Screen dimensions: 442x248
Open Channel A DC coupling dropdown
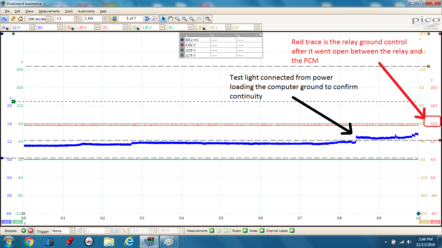pos(60,27)
